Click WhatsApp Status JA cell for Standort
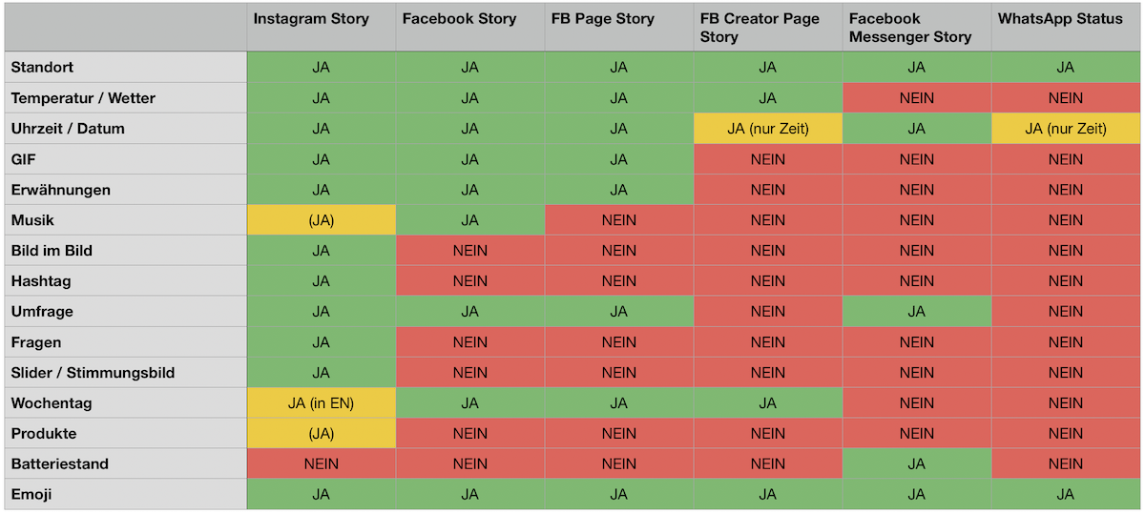Image resolution: width=1145 pixels, height=514 pixels. pyautogui.click(x=1066, y=68)
